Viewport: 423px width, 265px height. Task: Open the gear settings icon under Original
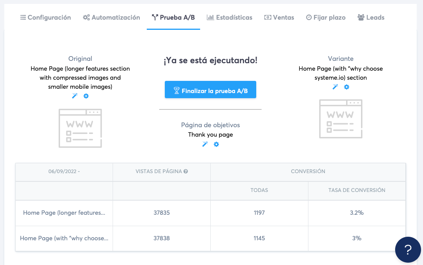pyautogui.click(x=86, y=96)
